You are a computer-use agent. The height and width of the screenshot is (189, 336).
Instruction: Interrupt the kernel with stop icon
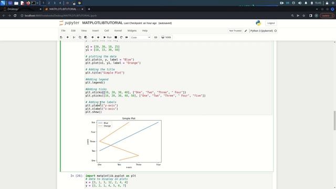(115, 37)
